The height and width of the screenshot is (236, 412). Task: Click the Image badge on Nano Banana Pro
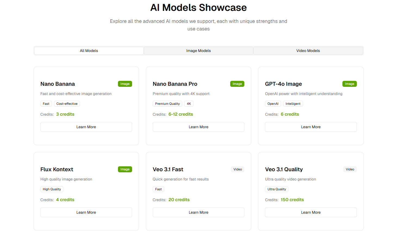(237, 84)
